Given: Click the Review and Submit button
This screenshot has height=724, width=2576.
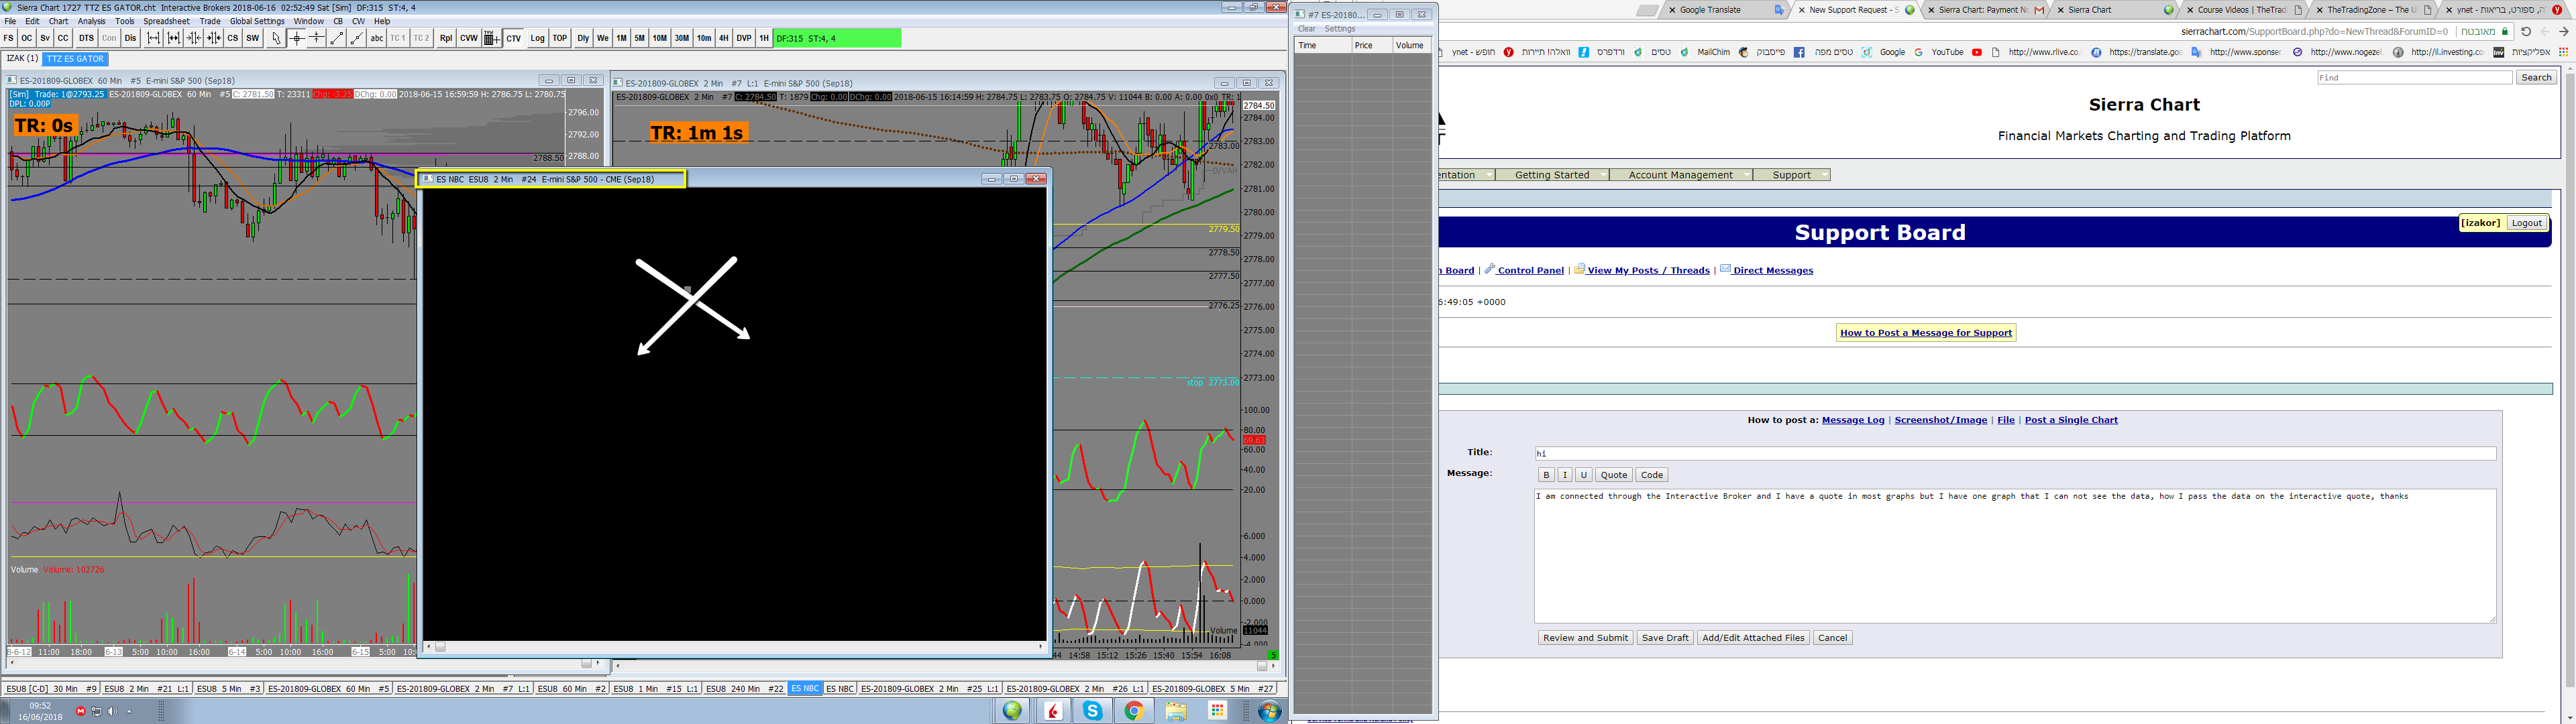Looking at the screenshot, I should [x=1585, y=638].
